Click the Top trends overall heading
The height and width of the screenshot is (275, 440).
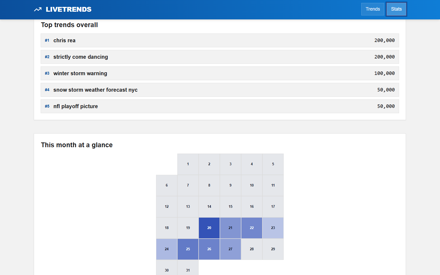pos(69,25)
